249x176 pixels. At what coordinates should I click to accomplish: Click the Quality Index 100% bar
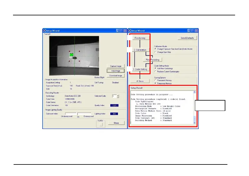coord(114,106)
